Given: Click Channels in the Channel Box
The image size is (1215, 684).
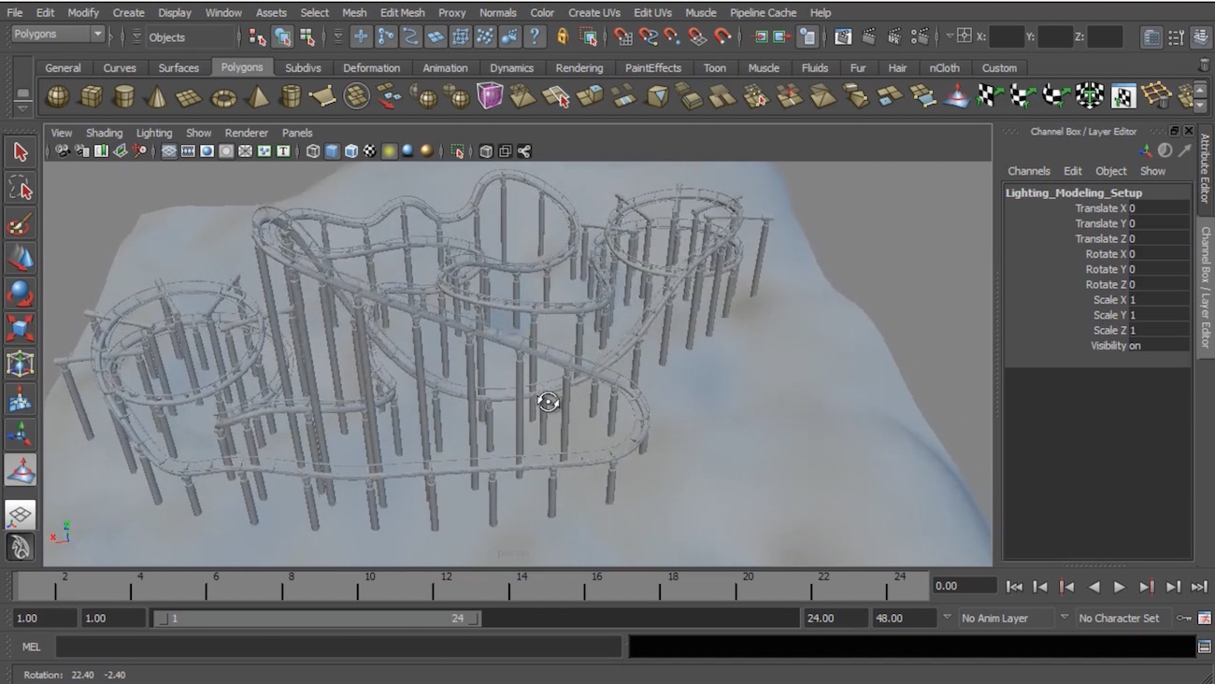Looking at the screenshot, I should point(1028,171).
